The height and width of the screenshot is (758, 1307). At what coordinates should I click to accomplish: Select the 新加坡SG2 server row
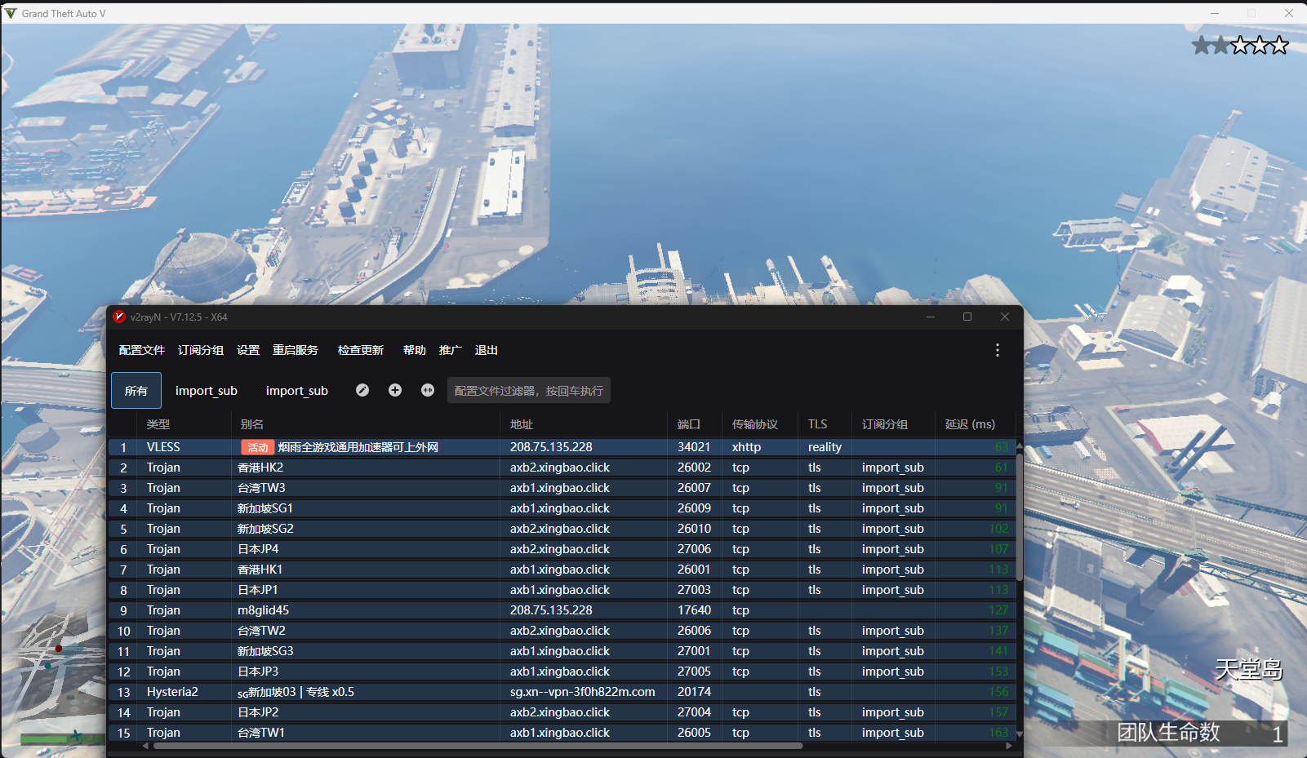[562, 529]
